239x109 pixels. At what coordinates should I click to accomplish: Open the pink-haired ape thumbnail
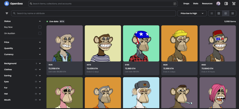click(218, 93)
